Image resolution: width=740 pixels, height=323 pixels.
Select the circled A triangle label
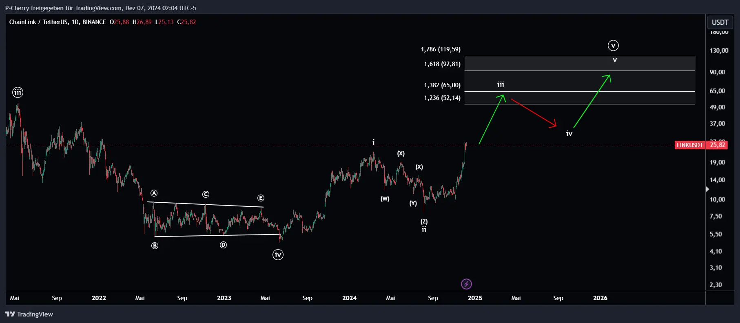pyautogui.click(x=154, y=193)
